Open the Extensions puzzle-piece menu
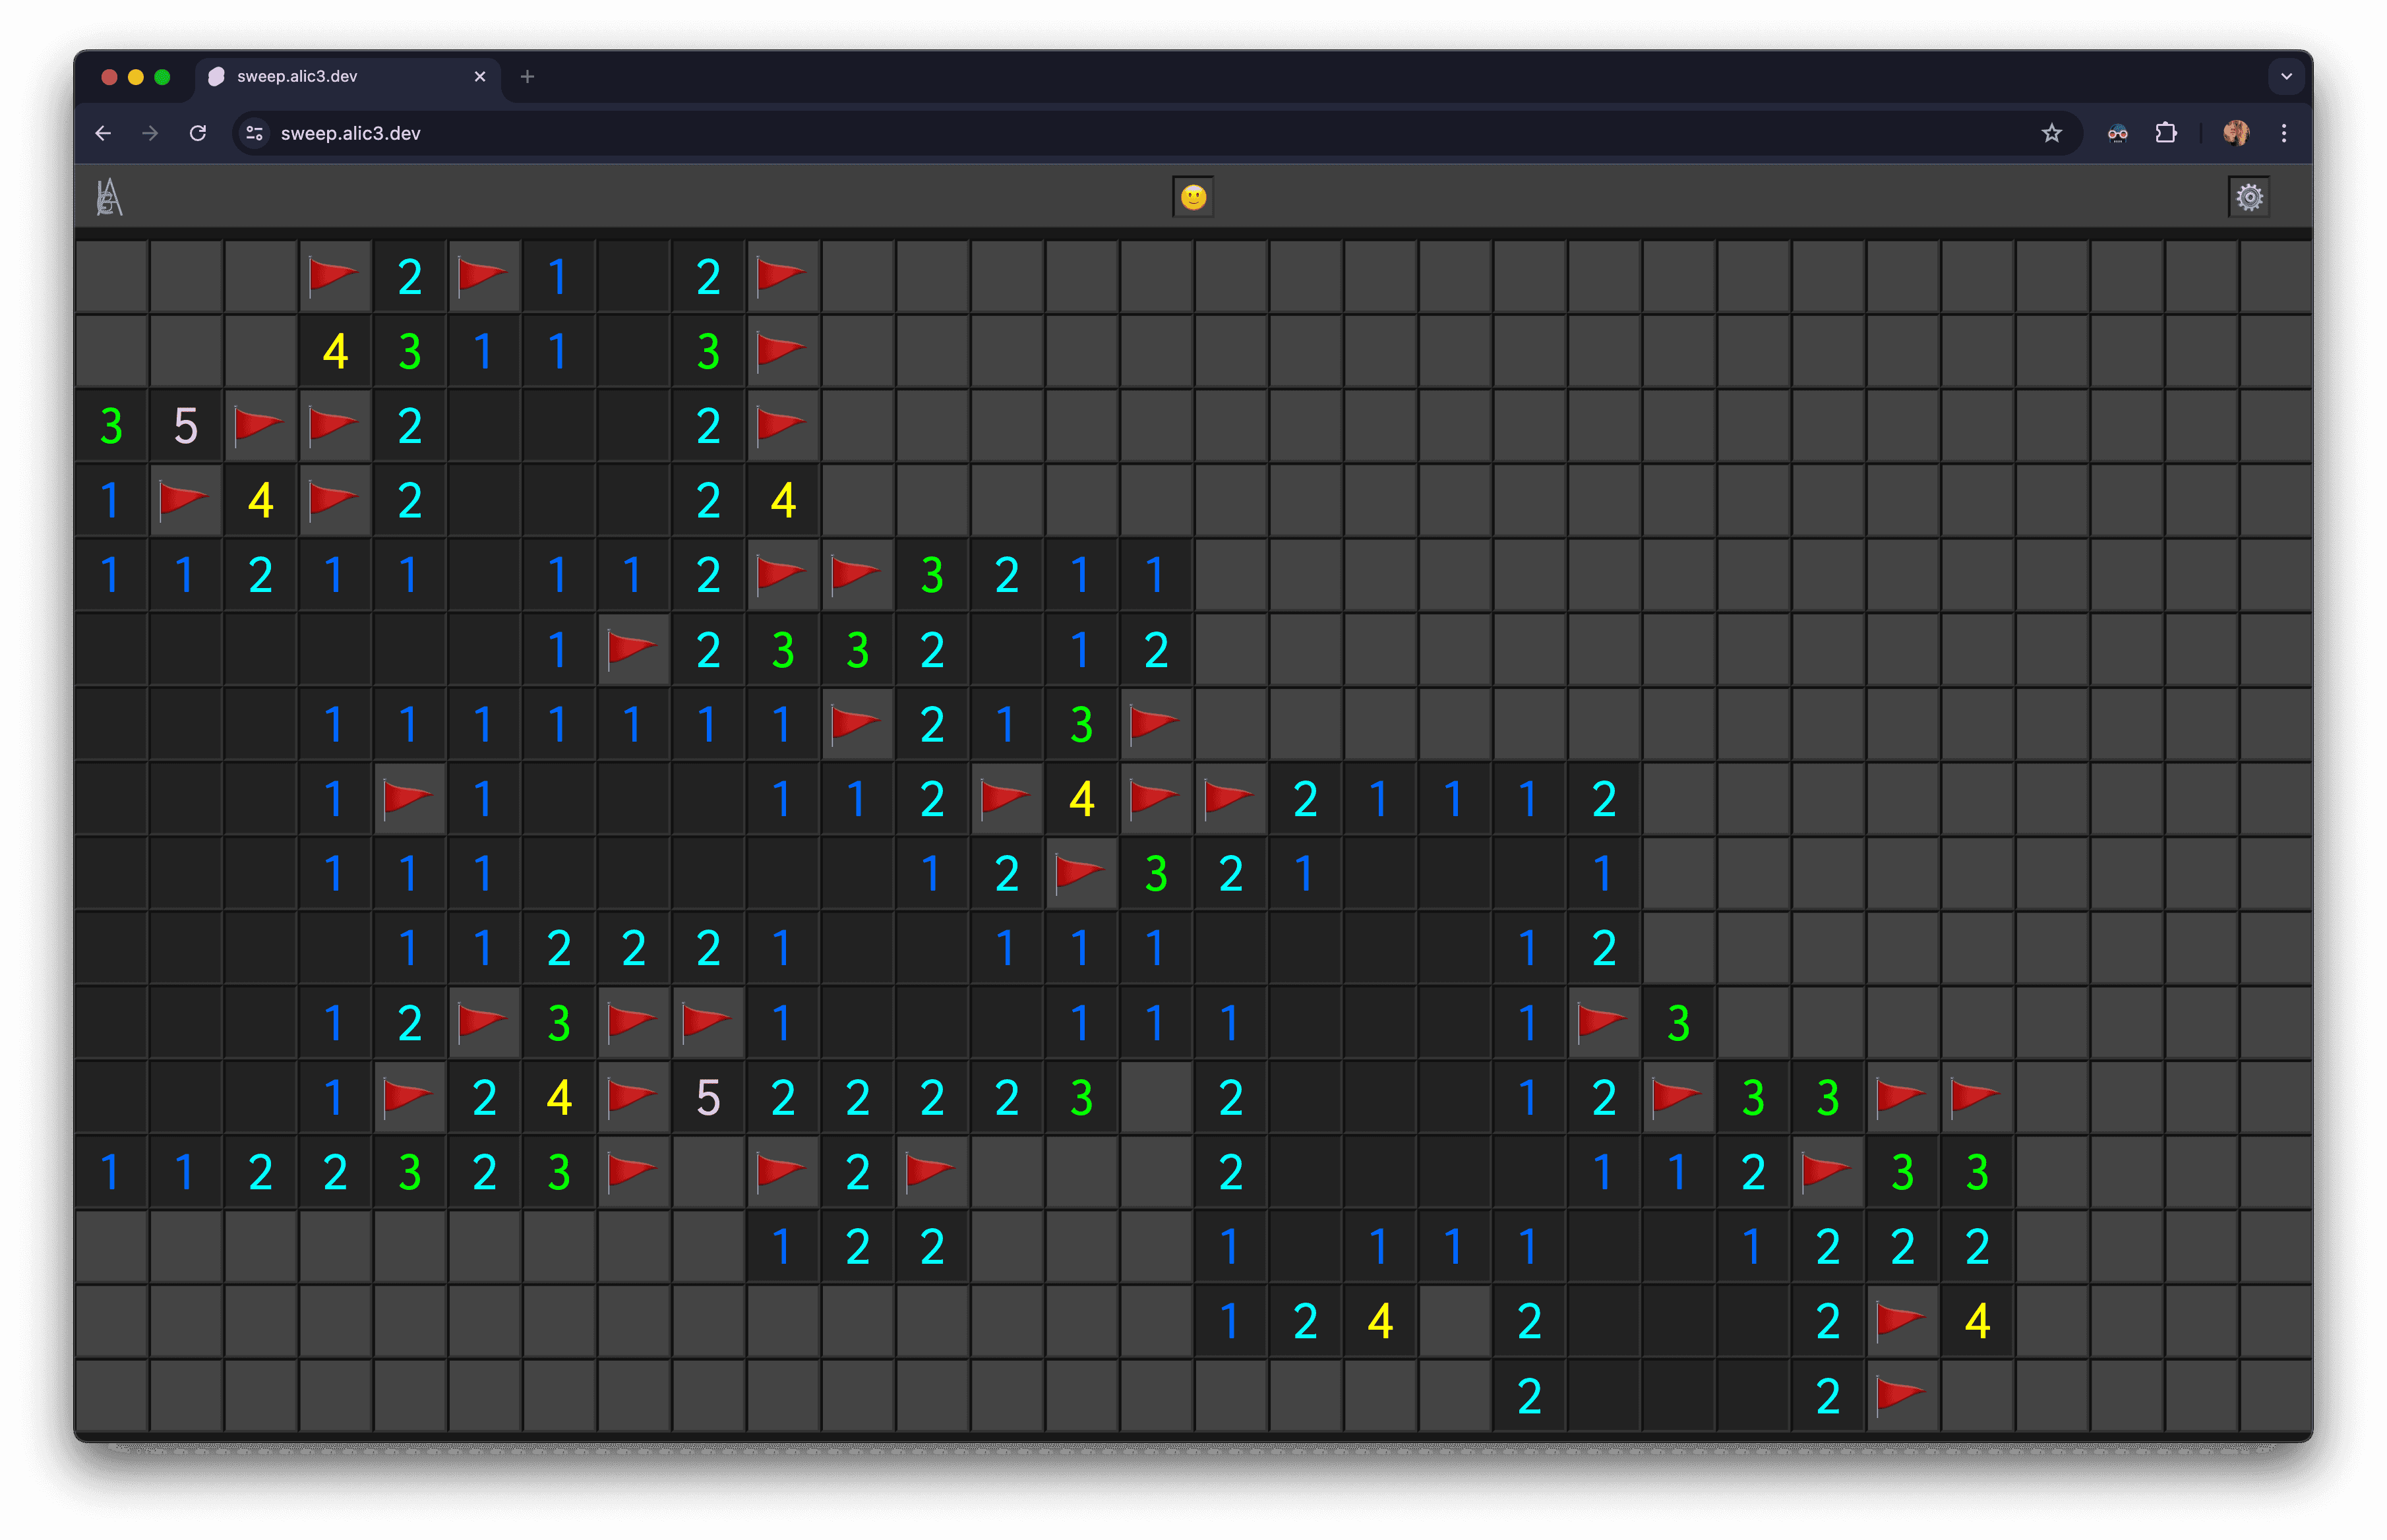The width and height of the screenshot is (2387, 1540). point(2166,133)
